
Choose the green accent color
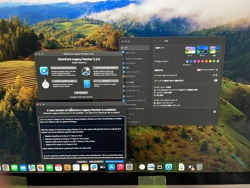pyautogui.click(x=214, y=61)
